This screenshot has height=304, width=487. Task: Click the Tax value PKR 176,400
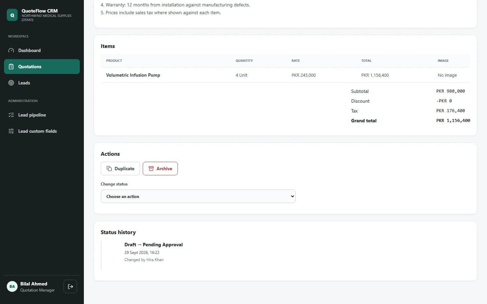(450, 111)
